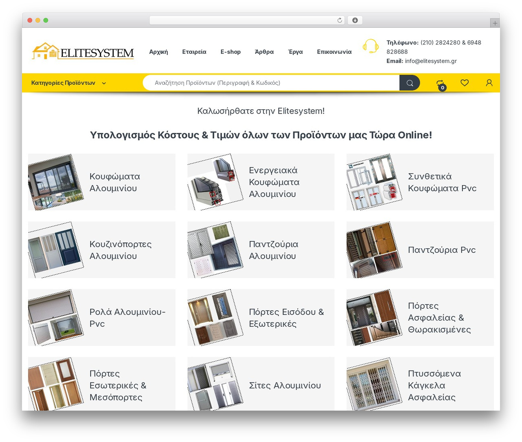Click the Συνθετικά Κουφώματα Pvc thumbnail
This screenshot has width=522, height=442.
374,182
